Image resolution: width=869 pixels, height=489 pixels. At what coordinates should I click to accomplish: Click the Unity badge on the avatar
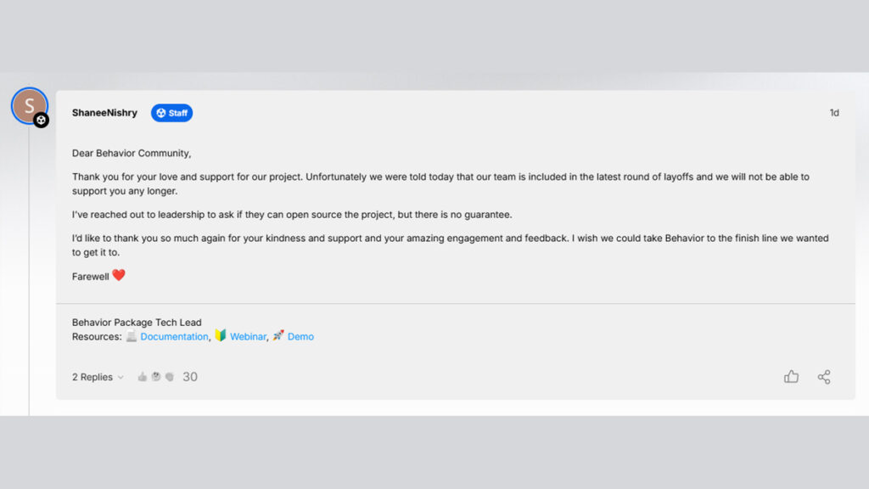41,121
